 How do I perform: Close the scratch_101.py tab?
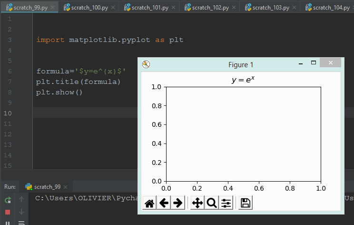point(173,8)
